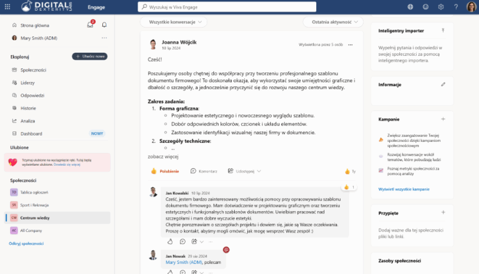
Task: Open the Mary Smith (ADM) mention link
Action: (184, 262)
